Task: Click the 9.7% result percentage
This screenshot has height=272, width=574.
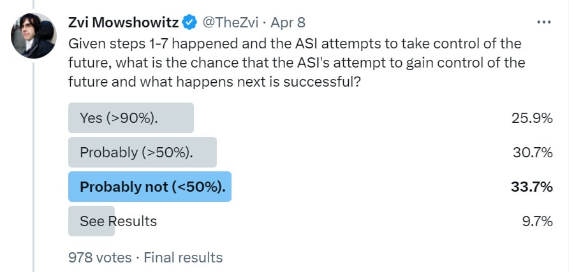Action: [537, 221]
